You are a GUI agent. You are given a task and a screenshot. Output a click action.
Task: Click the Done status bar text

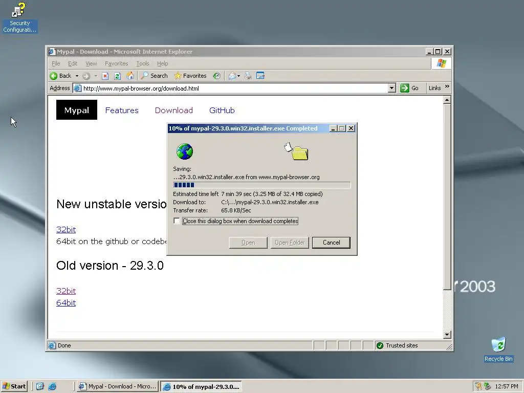point(64,345)
